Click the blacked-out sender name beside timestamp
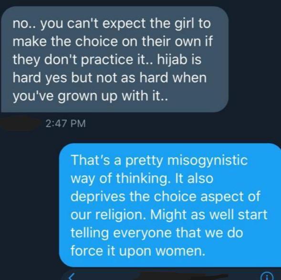Image resolution: width=281 pixels, height=280 pixels. [x=20, y=123]
